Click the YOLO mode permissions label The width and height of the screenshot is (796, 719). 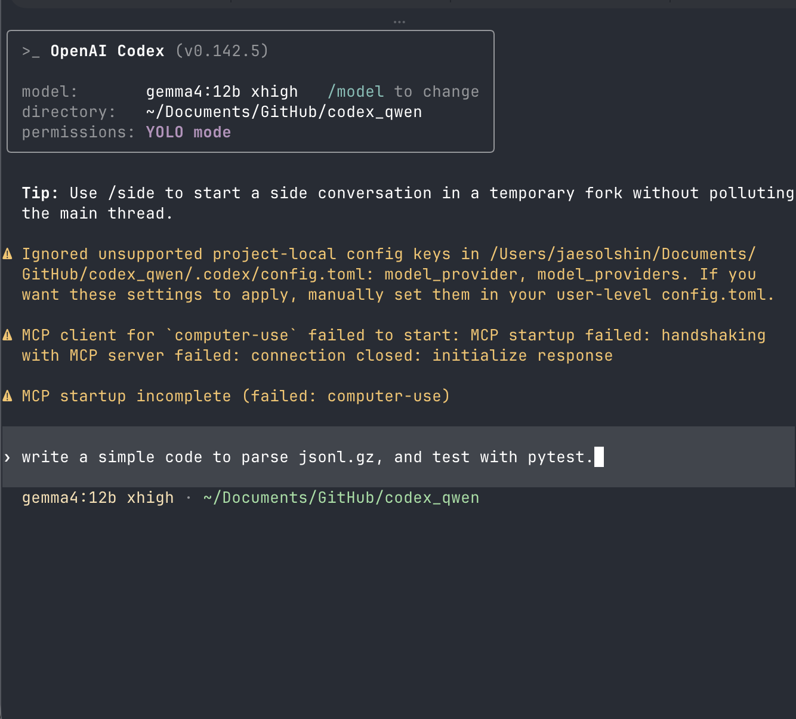(189, 132)
